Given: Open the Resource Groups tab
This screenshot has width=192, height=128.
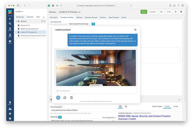Looking at the screenshot, I should click(91, 17).
